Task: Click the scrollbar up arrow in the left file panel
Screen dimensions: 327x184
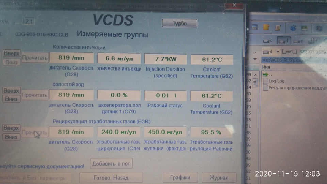Action: click(x=255, y=75)
